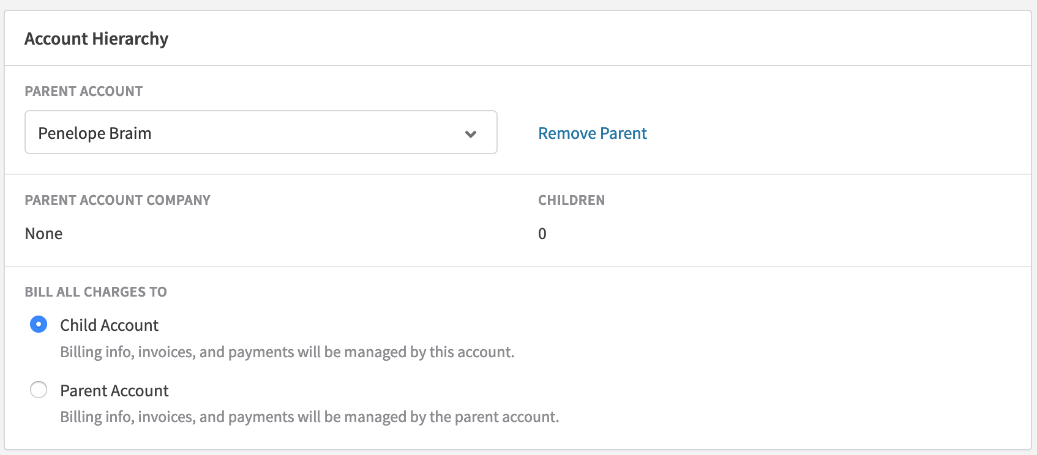The image size is (1037, 455).
Task: Click the children count value 0
Action: (542, 234)
